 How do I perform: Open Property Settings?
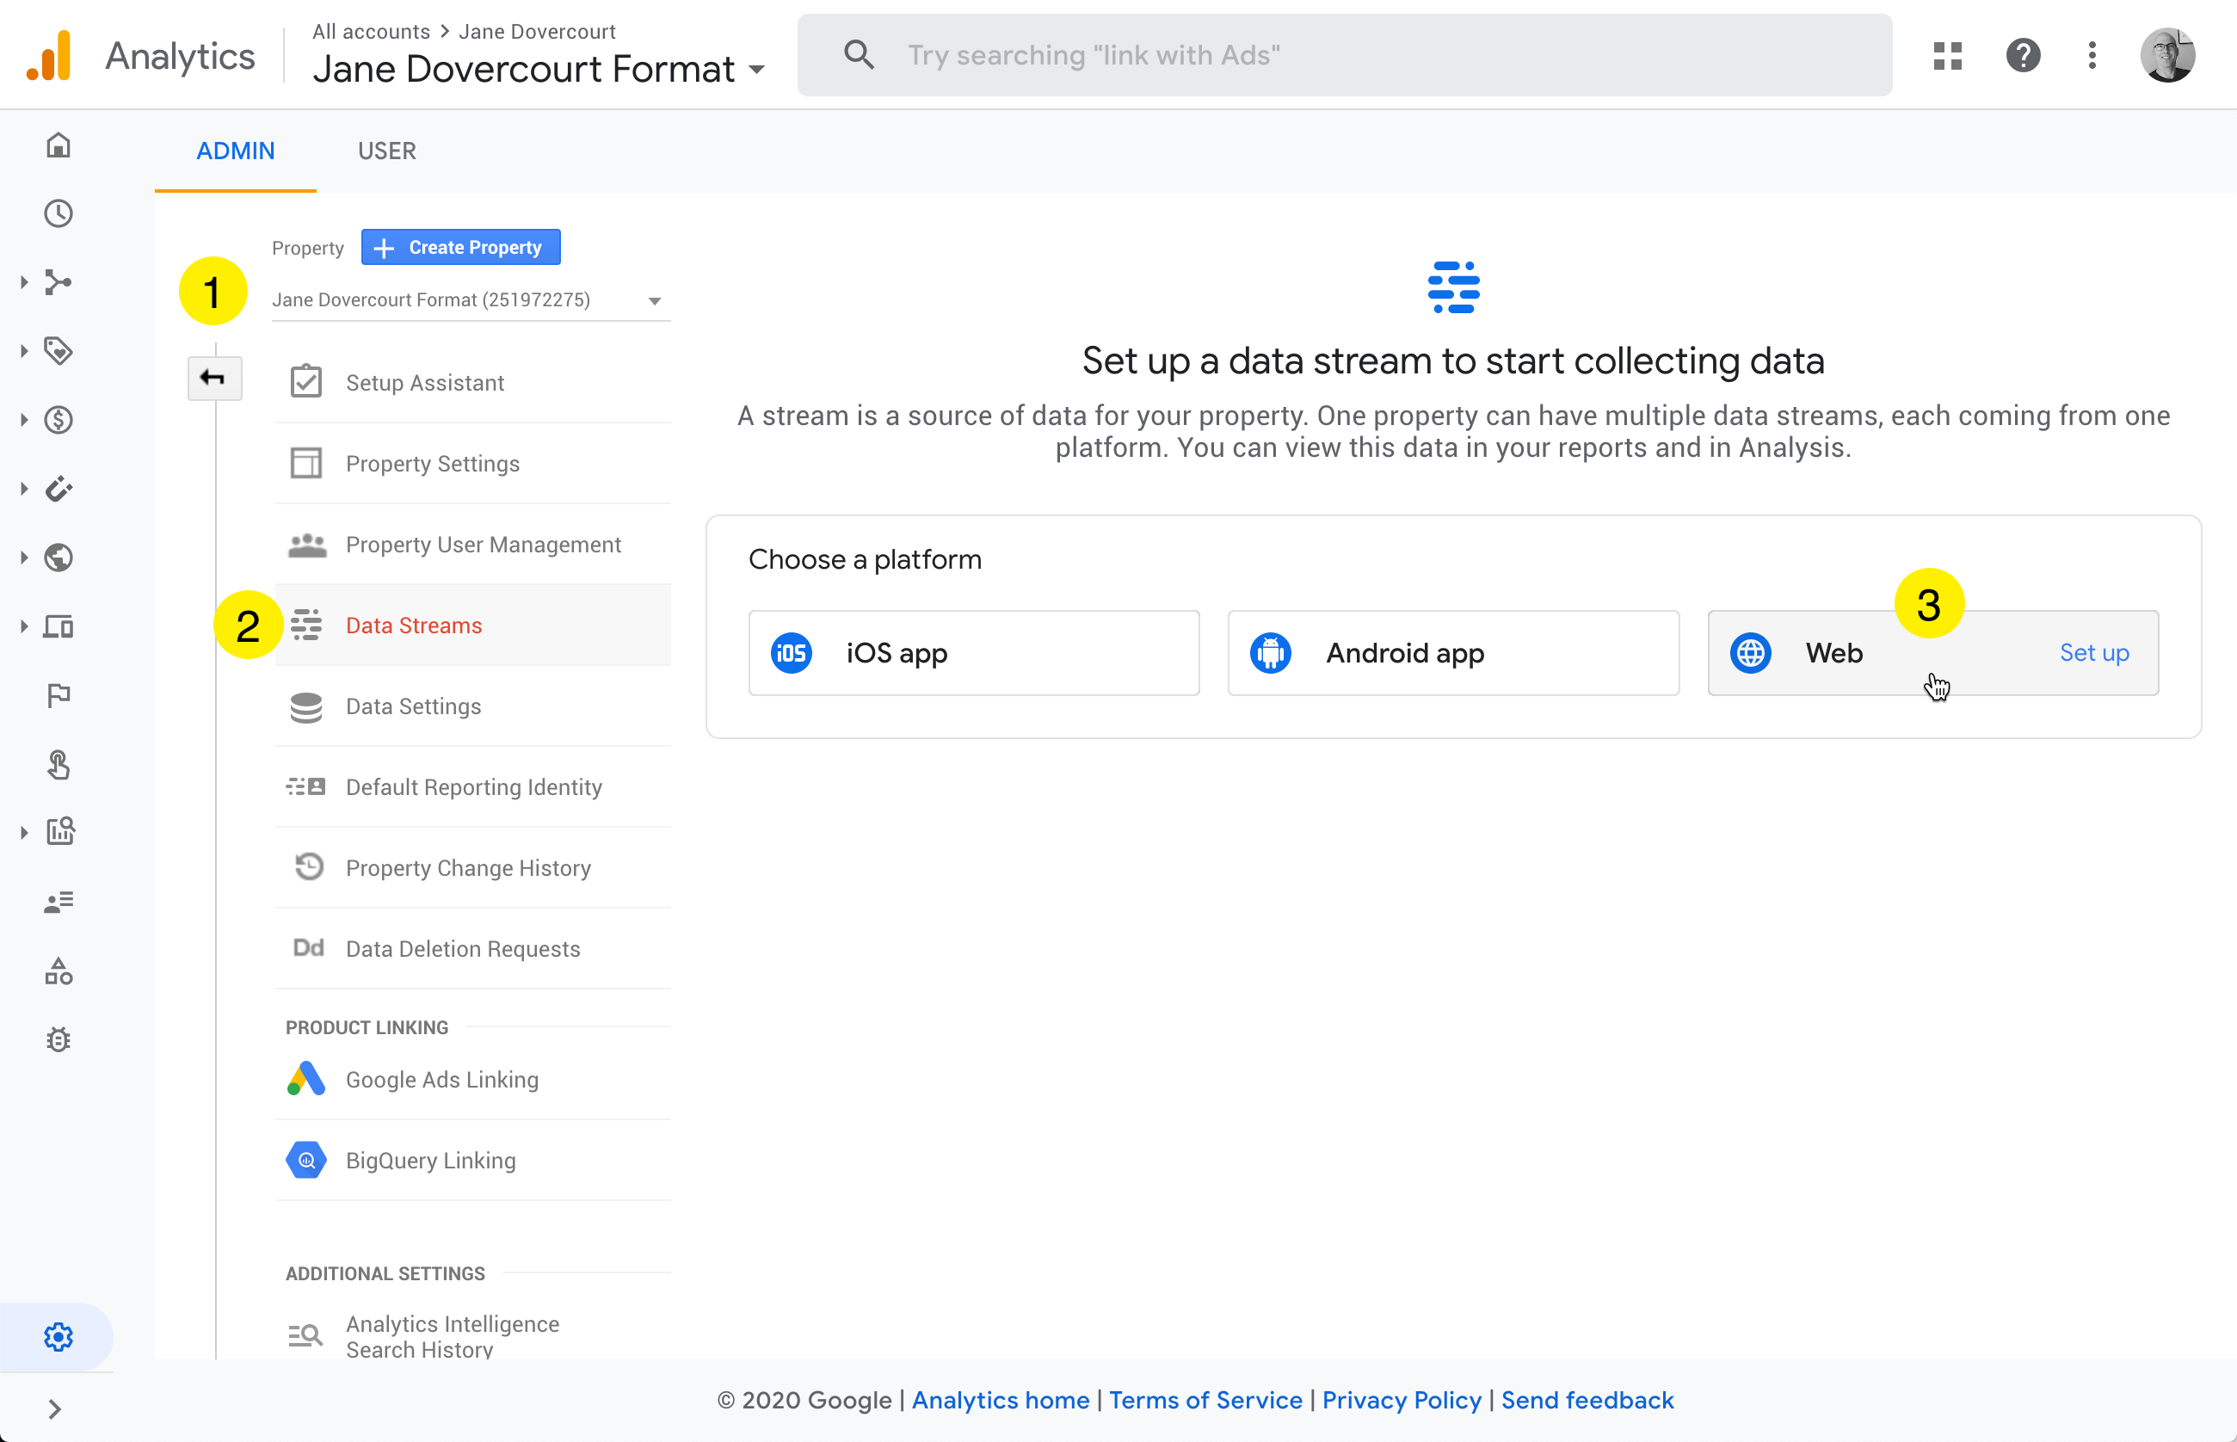coord(472,464)
